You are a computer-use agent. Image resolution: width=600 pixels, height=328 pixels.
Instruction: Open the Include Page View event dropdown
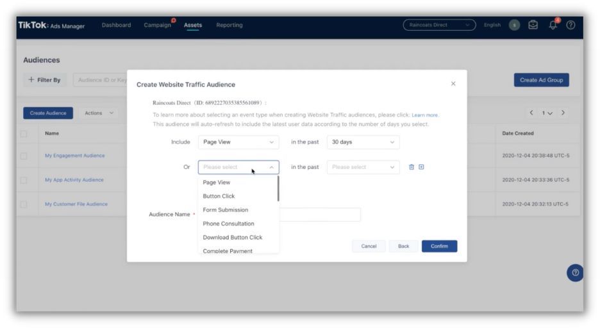238,142
